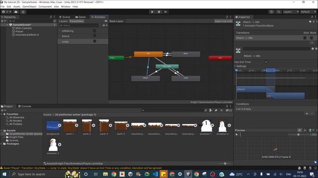This screenshot has height=178, width=318.
Task: Search by type icon in Project
Action: (x=211, y=110)
